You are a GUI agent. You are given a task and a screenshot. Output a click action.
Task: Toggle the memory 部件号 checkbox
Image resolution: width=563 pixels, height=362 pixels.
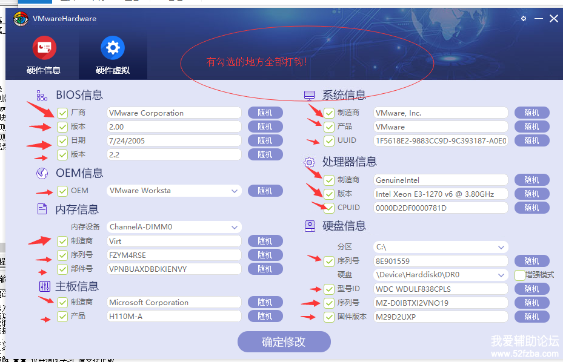click(x=62, y=269)
